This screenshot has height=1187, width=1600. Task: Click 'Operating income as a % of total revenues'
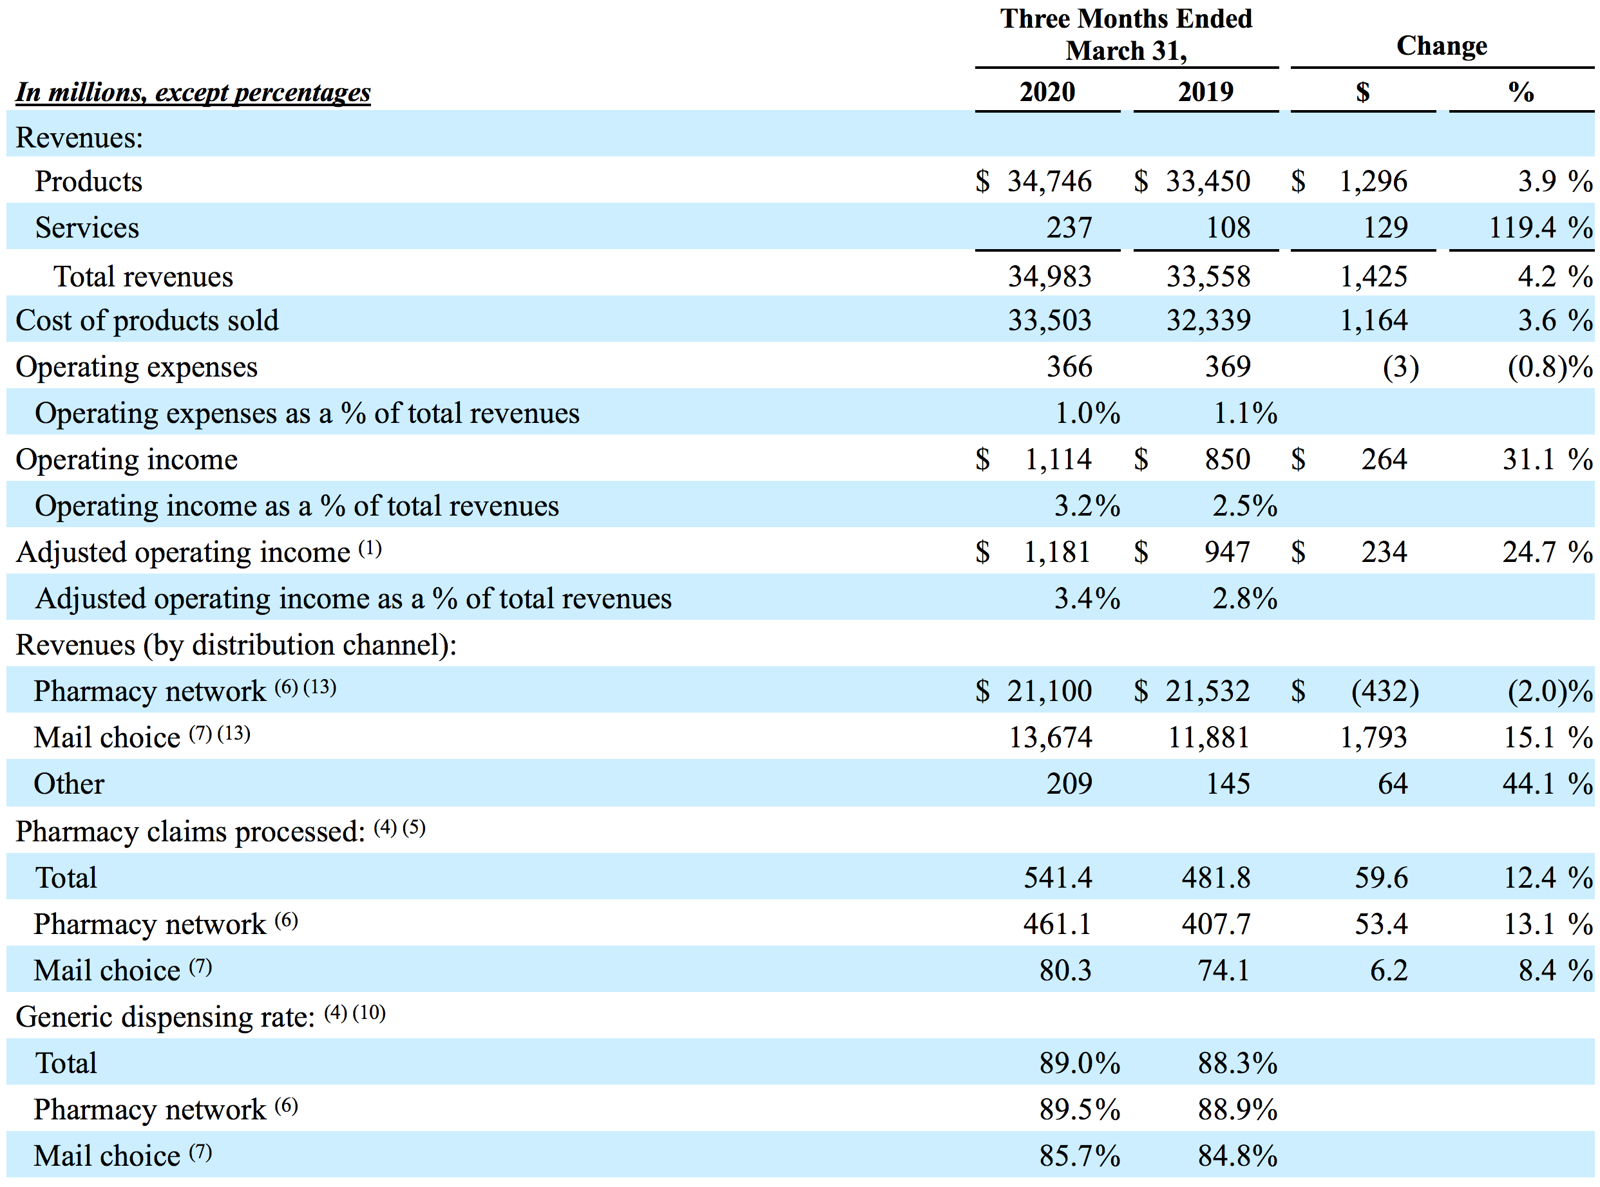297,506
